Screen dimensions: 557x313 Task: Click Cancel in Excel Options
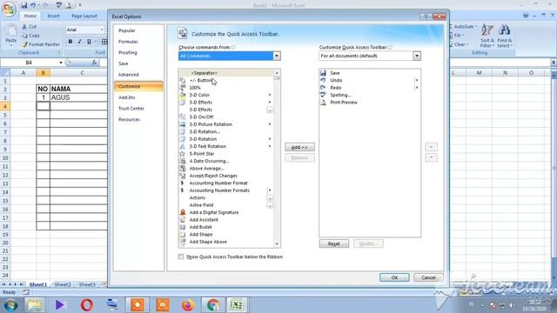[428, 277]
